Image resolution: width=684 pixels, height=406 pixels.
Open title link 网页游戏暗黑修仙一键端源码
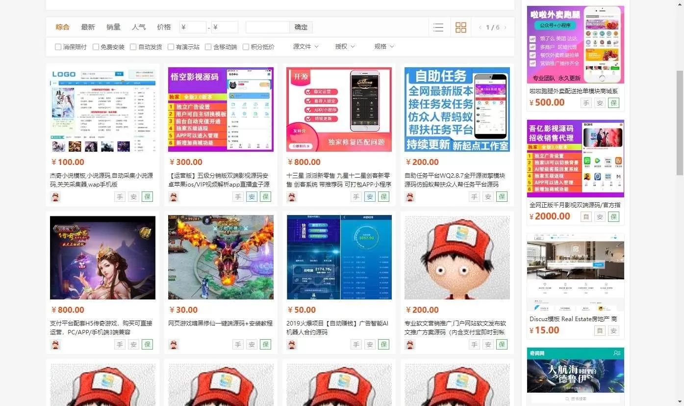tap(220, 324)
